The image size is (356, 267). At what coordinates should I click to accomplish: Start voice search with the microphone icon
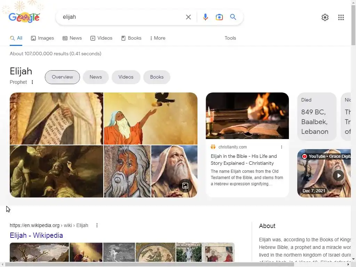click(205, 17)
